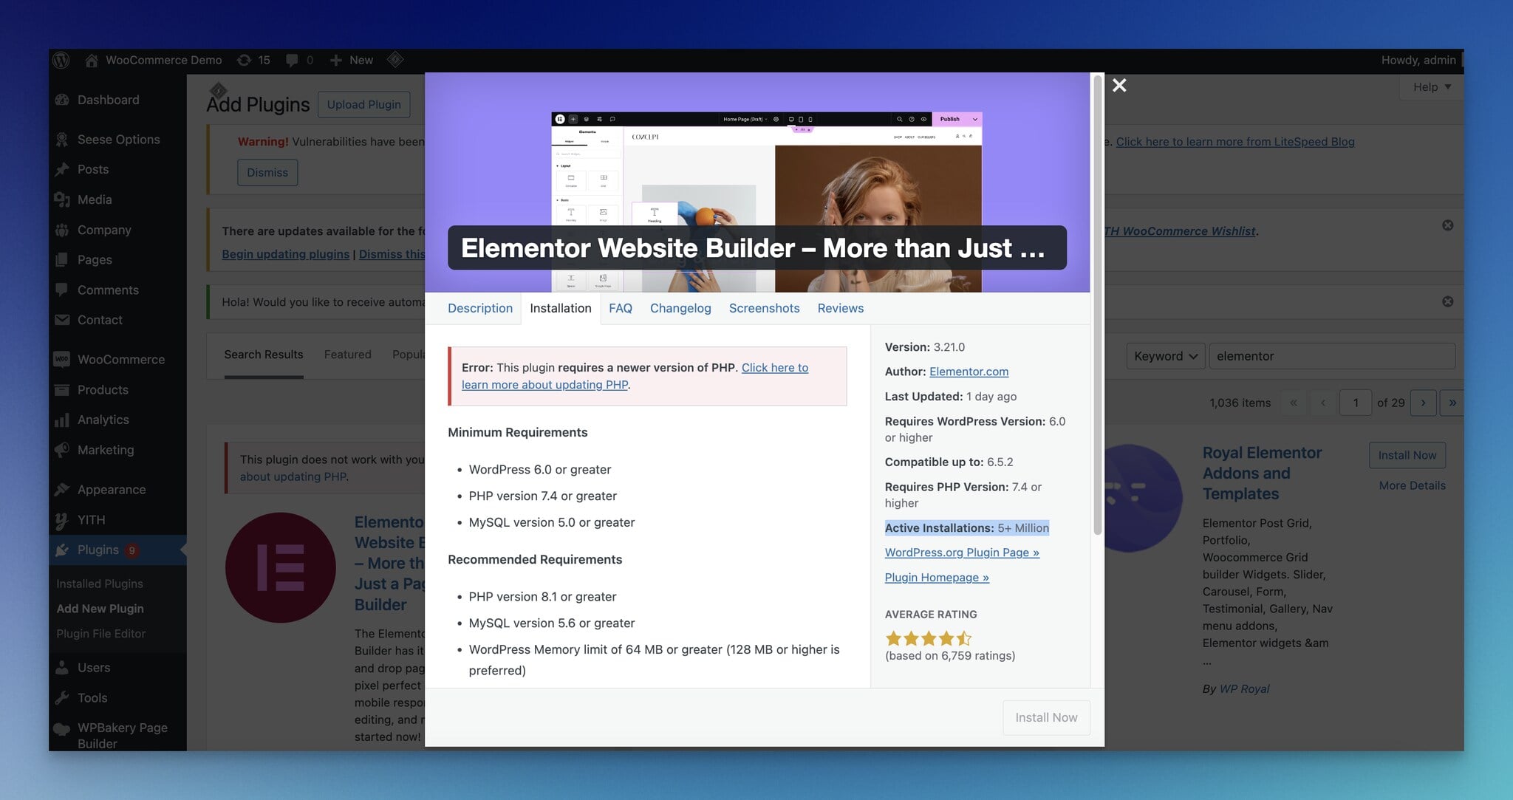Open Plugin File Editor submenu item
This screenshot has width=1513, height=800.
point(101,634)
